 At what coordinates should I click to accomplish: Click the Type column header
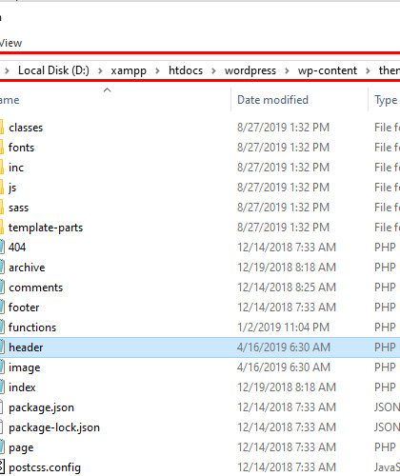coord(386,100)
